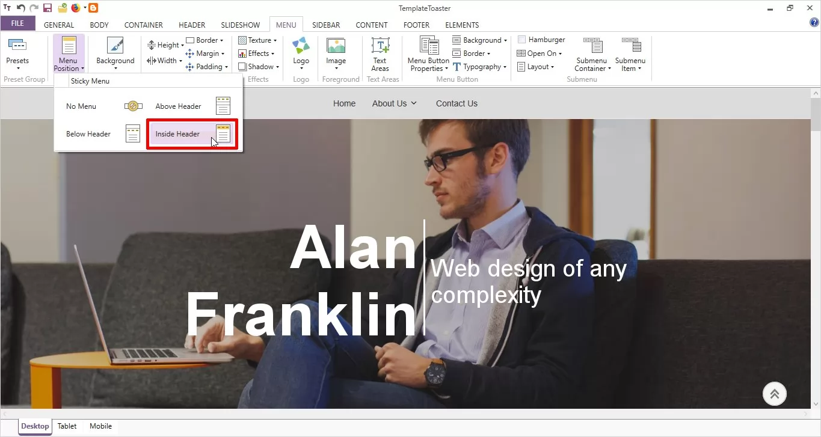Click the Blogger export icon
Image resolution: width=821 pixels, height=437 pixels.
(x=93, y=8)
